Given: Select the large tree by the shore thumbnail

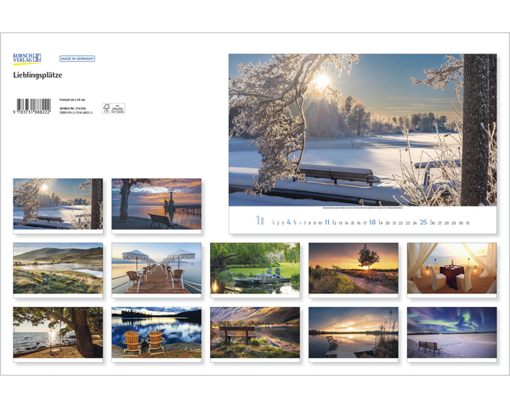Looking at the screenshot, I should 58,332.
